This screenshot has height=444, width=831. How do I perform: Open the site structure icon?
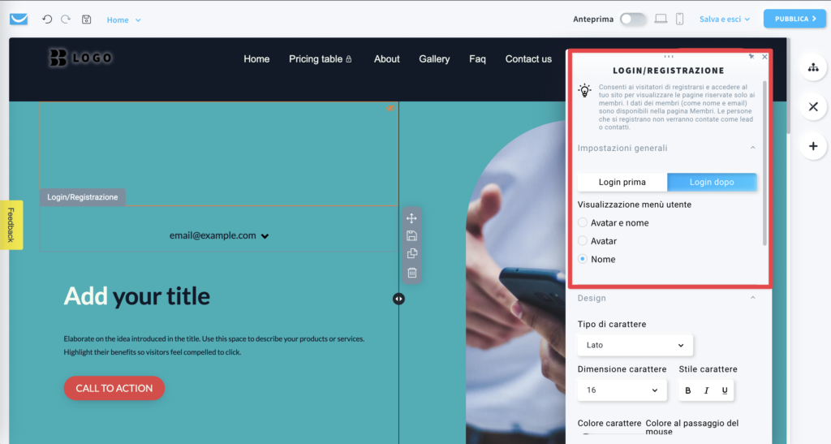[813, 67]
